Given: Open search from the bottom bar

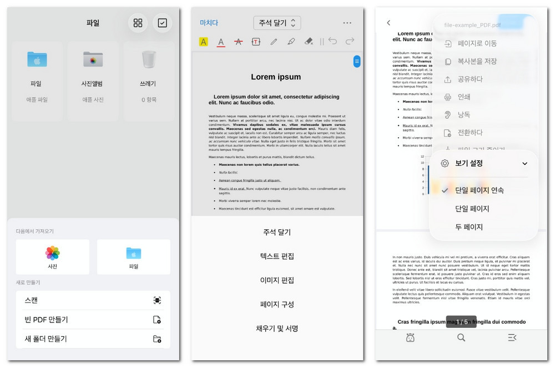Looking at the screenshot, I should click(461, 337).
